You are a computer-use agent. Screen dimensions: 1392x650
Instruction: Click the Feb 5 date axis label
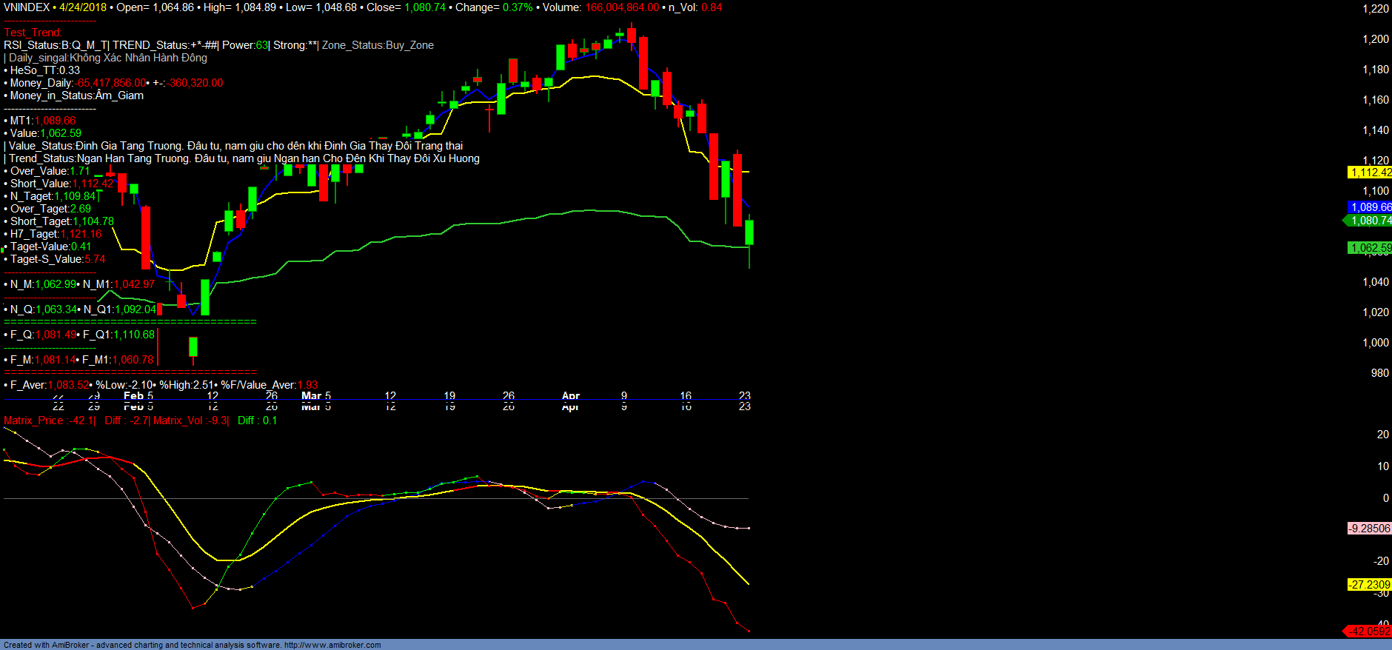tap(138, 396)
